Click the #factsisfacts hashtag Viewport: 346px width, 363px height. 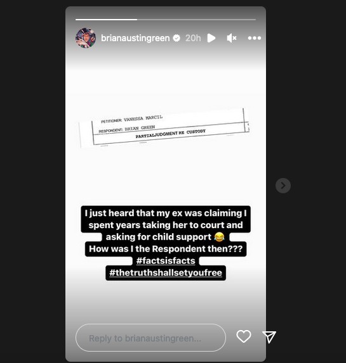166,260
